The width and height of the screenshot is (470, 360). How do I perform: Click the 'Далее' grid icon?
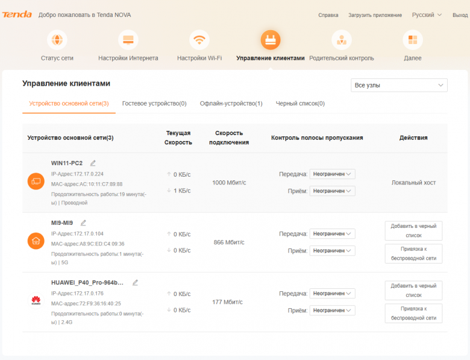(x=413, y=40)
